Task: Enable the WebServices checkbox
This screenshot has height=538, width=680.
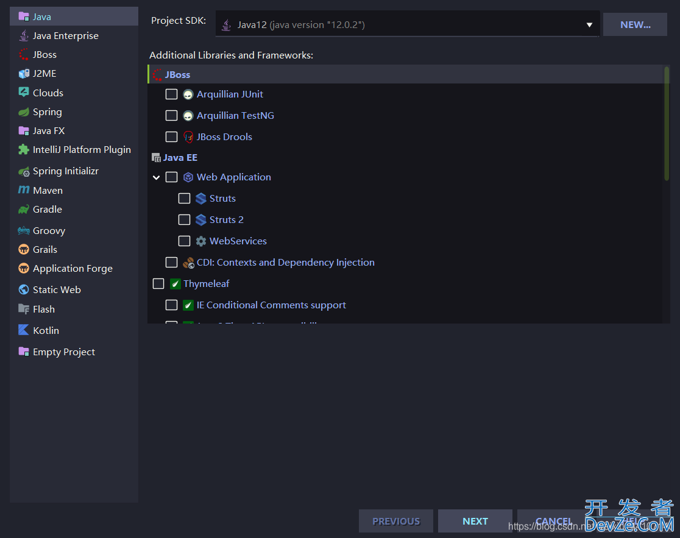Action: pyautogui.click(x=184, y=241)
